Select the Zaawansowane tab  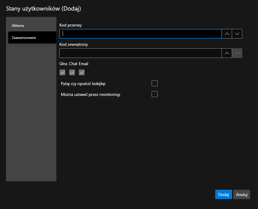coord(24,38)
